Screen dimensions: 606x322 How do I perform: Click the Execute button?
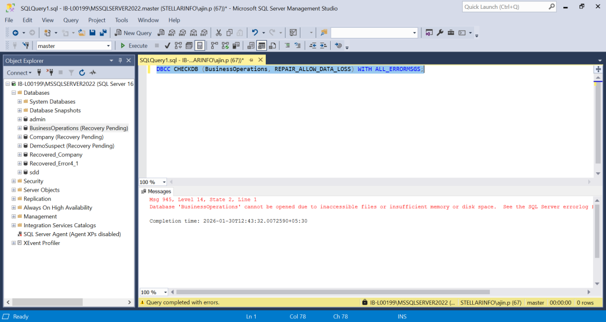pos(134,46)
